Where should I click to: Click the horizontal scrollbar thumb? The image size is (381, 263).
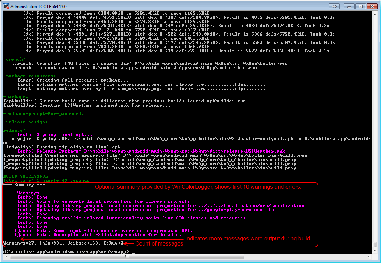127,256
